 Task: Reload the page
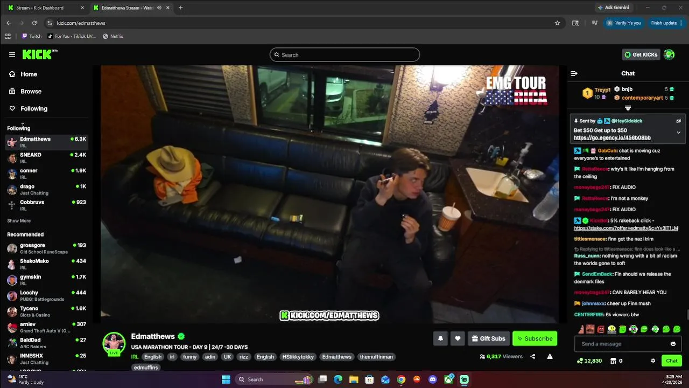point(34,23)
